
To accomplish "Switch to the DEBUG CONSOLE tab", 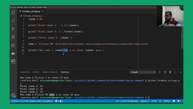I will point(50,72).
